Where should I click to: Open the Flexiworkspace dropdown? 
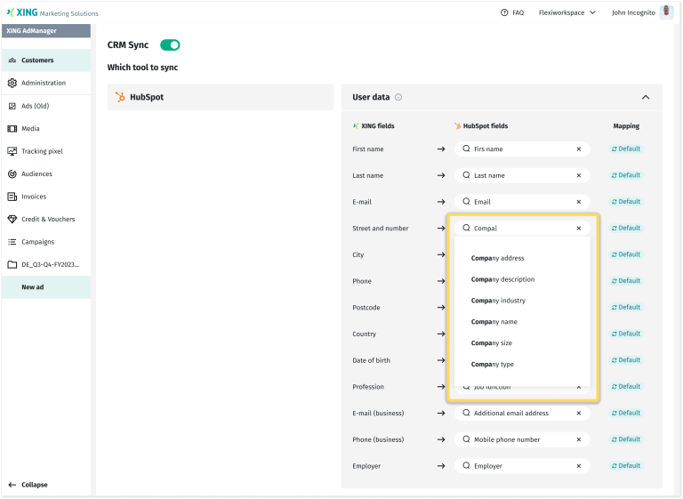tap(567, 12)
